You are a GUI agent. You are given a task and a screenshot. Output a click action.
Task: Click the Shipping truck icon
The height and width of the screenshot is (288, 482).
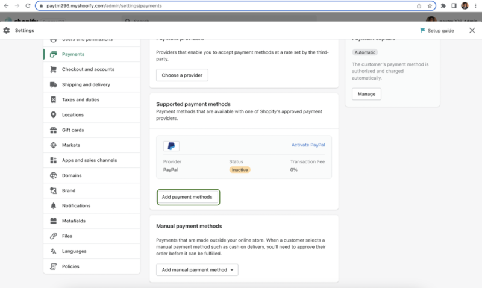click(53, 84)
